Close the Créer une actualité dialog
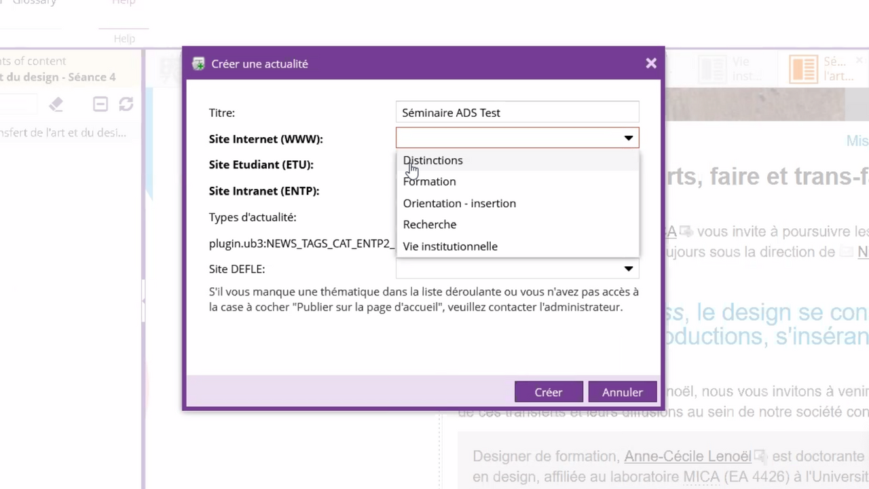Screen dimensions: 869x489 point(651,63)
